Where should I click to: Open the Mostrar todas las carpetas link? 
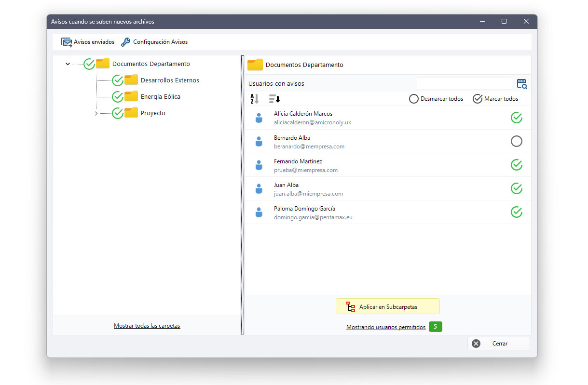(147, 326)
